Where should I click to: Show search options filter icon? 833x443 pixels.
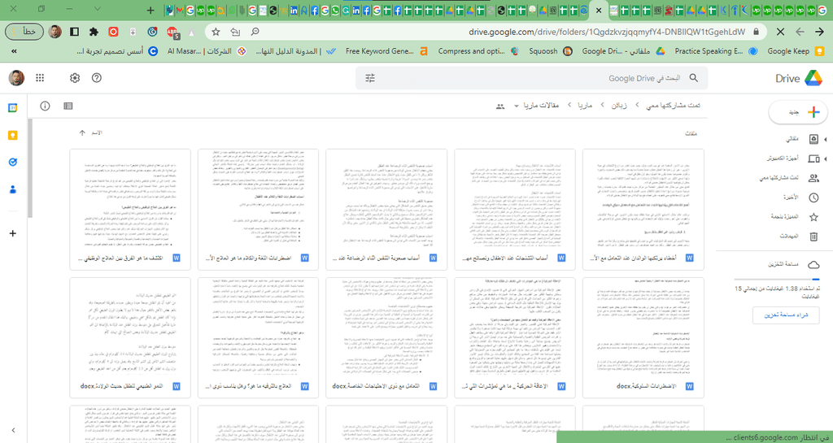click(x=370, y=78)
